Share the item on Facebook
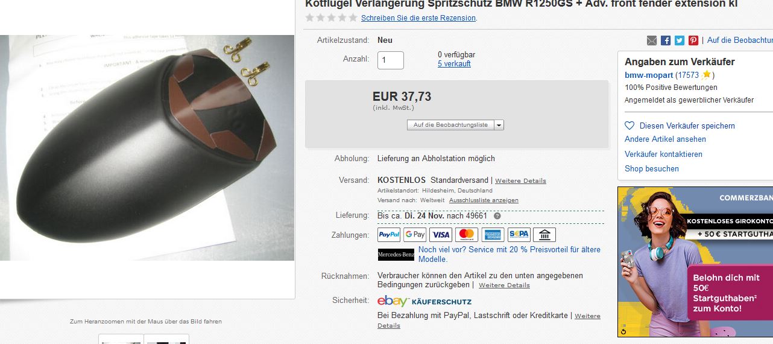The height and width of the screenshot is (344, 773). pos(666,40)
